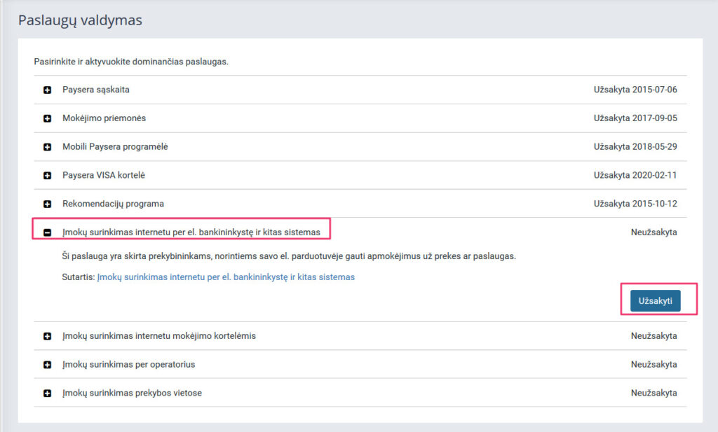Select the Mobili Paysera programėlė title
Viewport: 718px width, 432px height.
tap(115, 147)
